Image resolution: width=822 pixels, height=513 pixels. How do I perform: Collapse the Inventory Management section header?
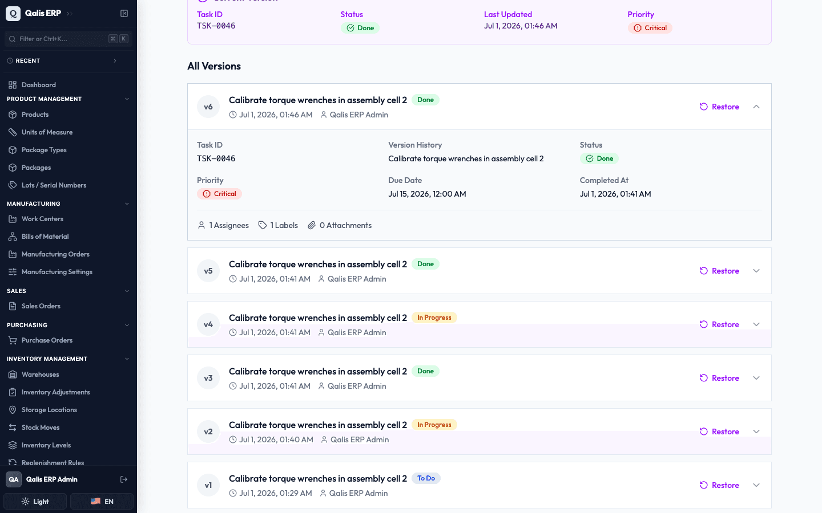point(68,359)
